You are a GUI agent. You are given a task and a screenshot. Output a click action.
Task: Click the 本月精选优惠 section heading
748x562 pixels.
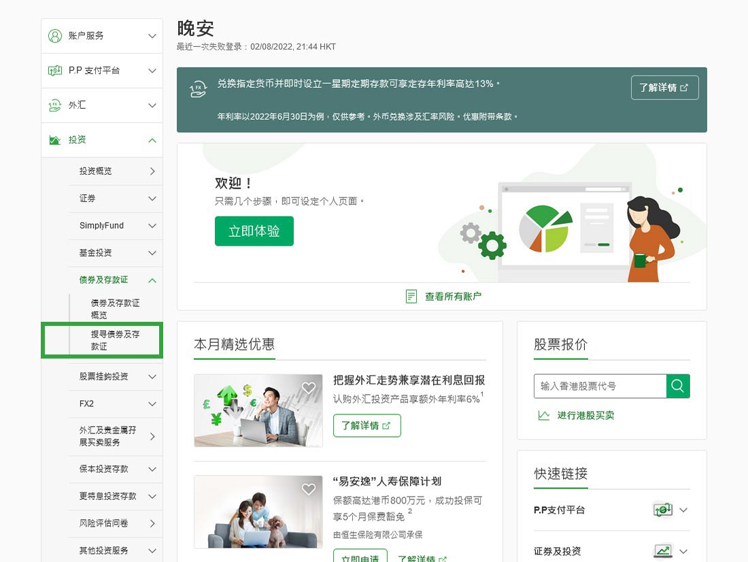[x=234, y=344]
